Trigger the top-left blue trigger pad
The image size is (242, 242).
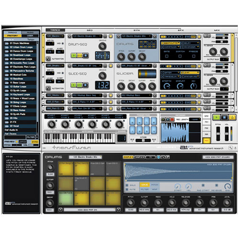coord(133,121)
